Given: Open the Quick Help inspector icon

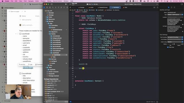Looking at the screenshot, I should point(175,7).
